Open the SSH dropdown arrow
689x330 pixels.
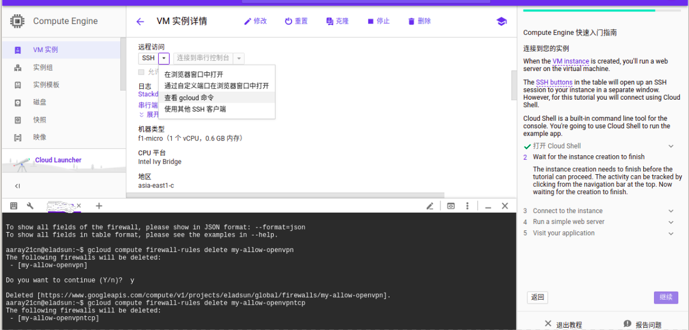click(163, 58)
